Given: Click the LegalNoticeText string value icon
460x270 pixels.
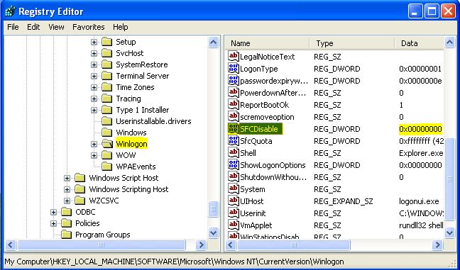Looking at the screenshot, I should coord(234,56).
